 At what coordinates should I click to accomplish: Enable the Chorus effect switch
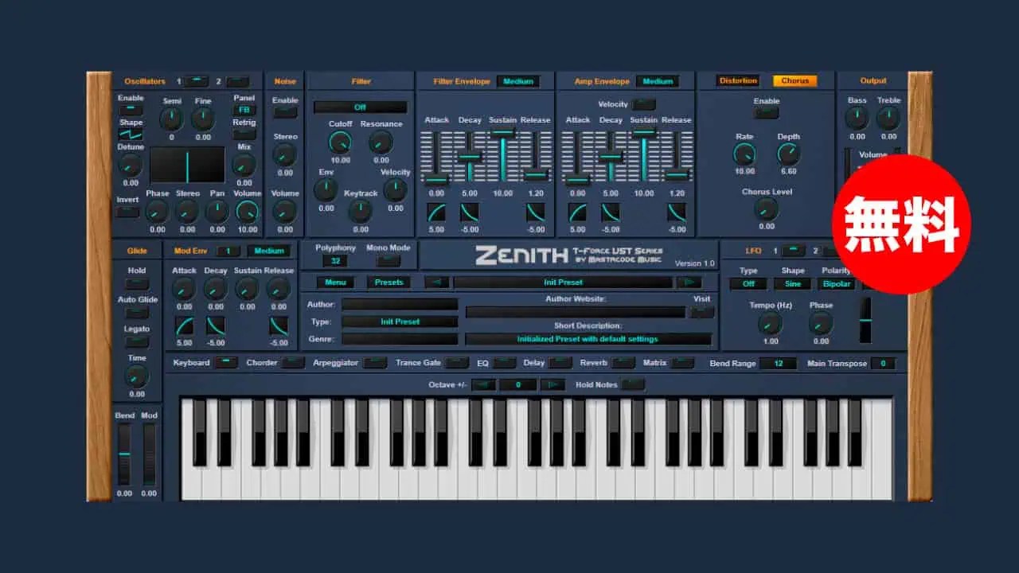click(x=766, y=114)
